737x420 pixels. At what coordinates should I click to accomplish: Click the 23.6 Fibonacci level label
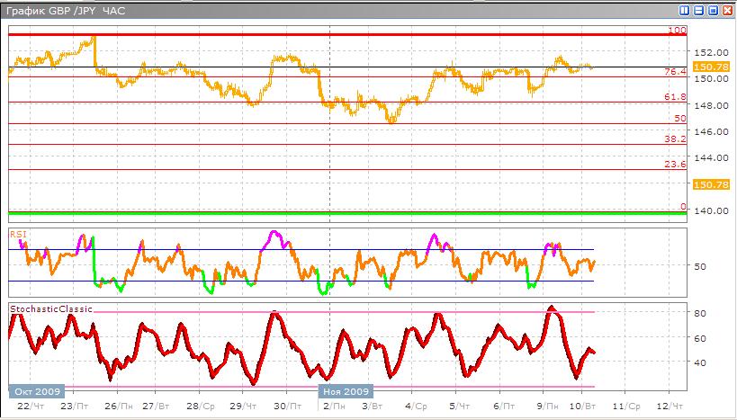click(x=675, y=165)
